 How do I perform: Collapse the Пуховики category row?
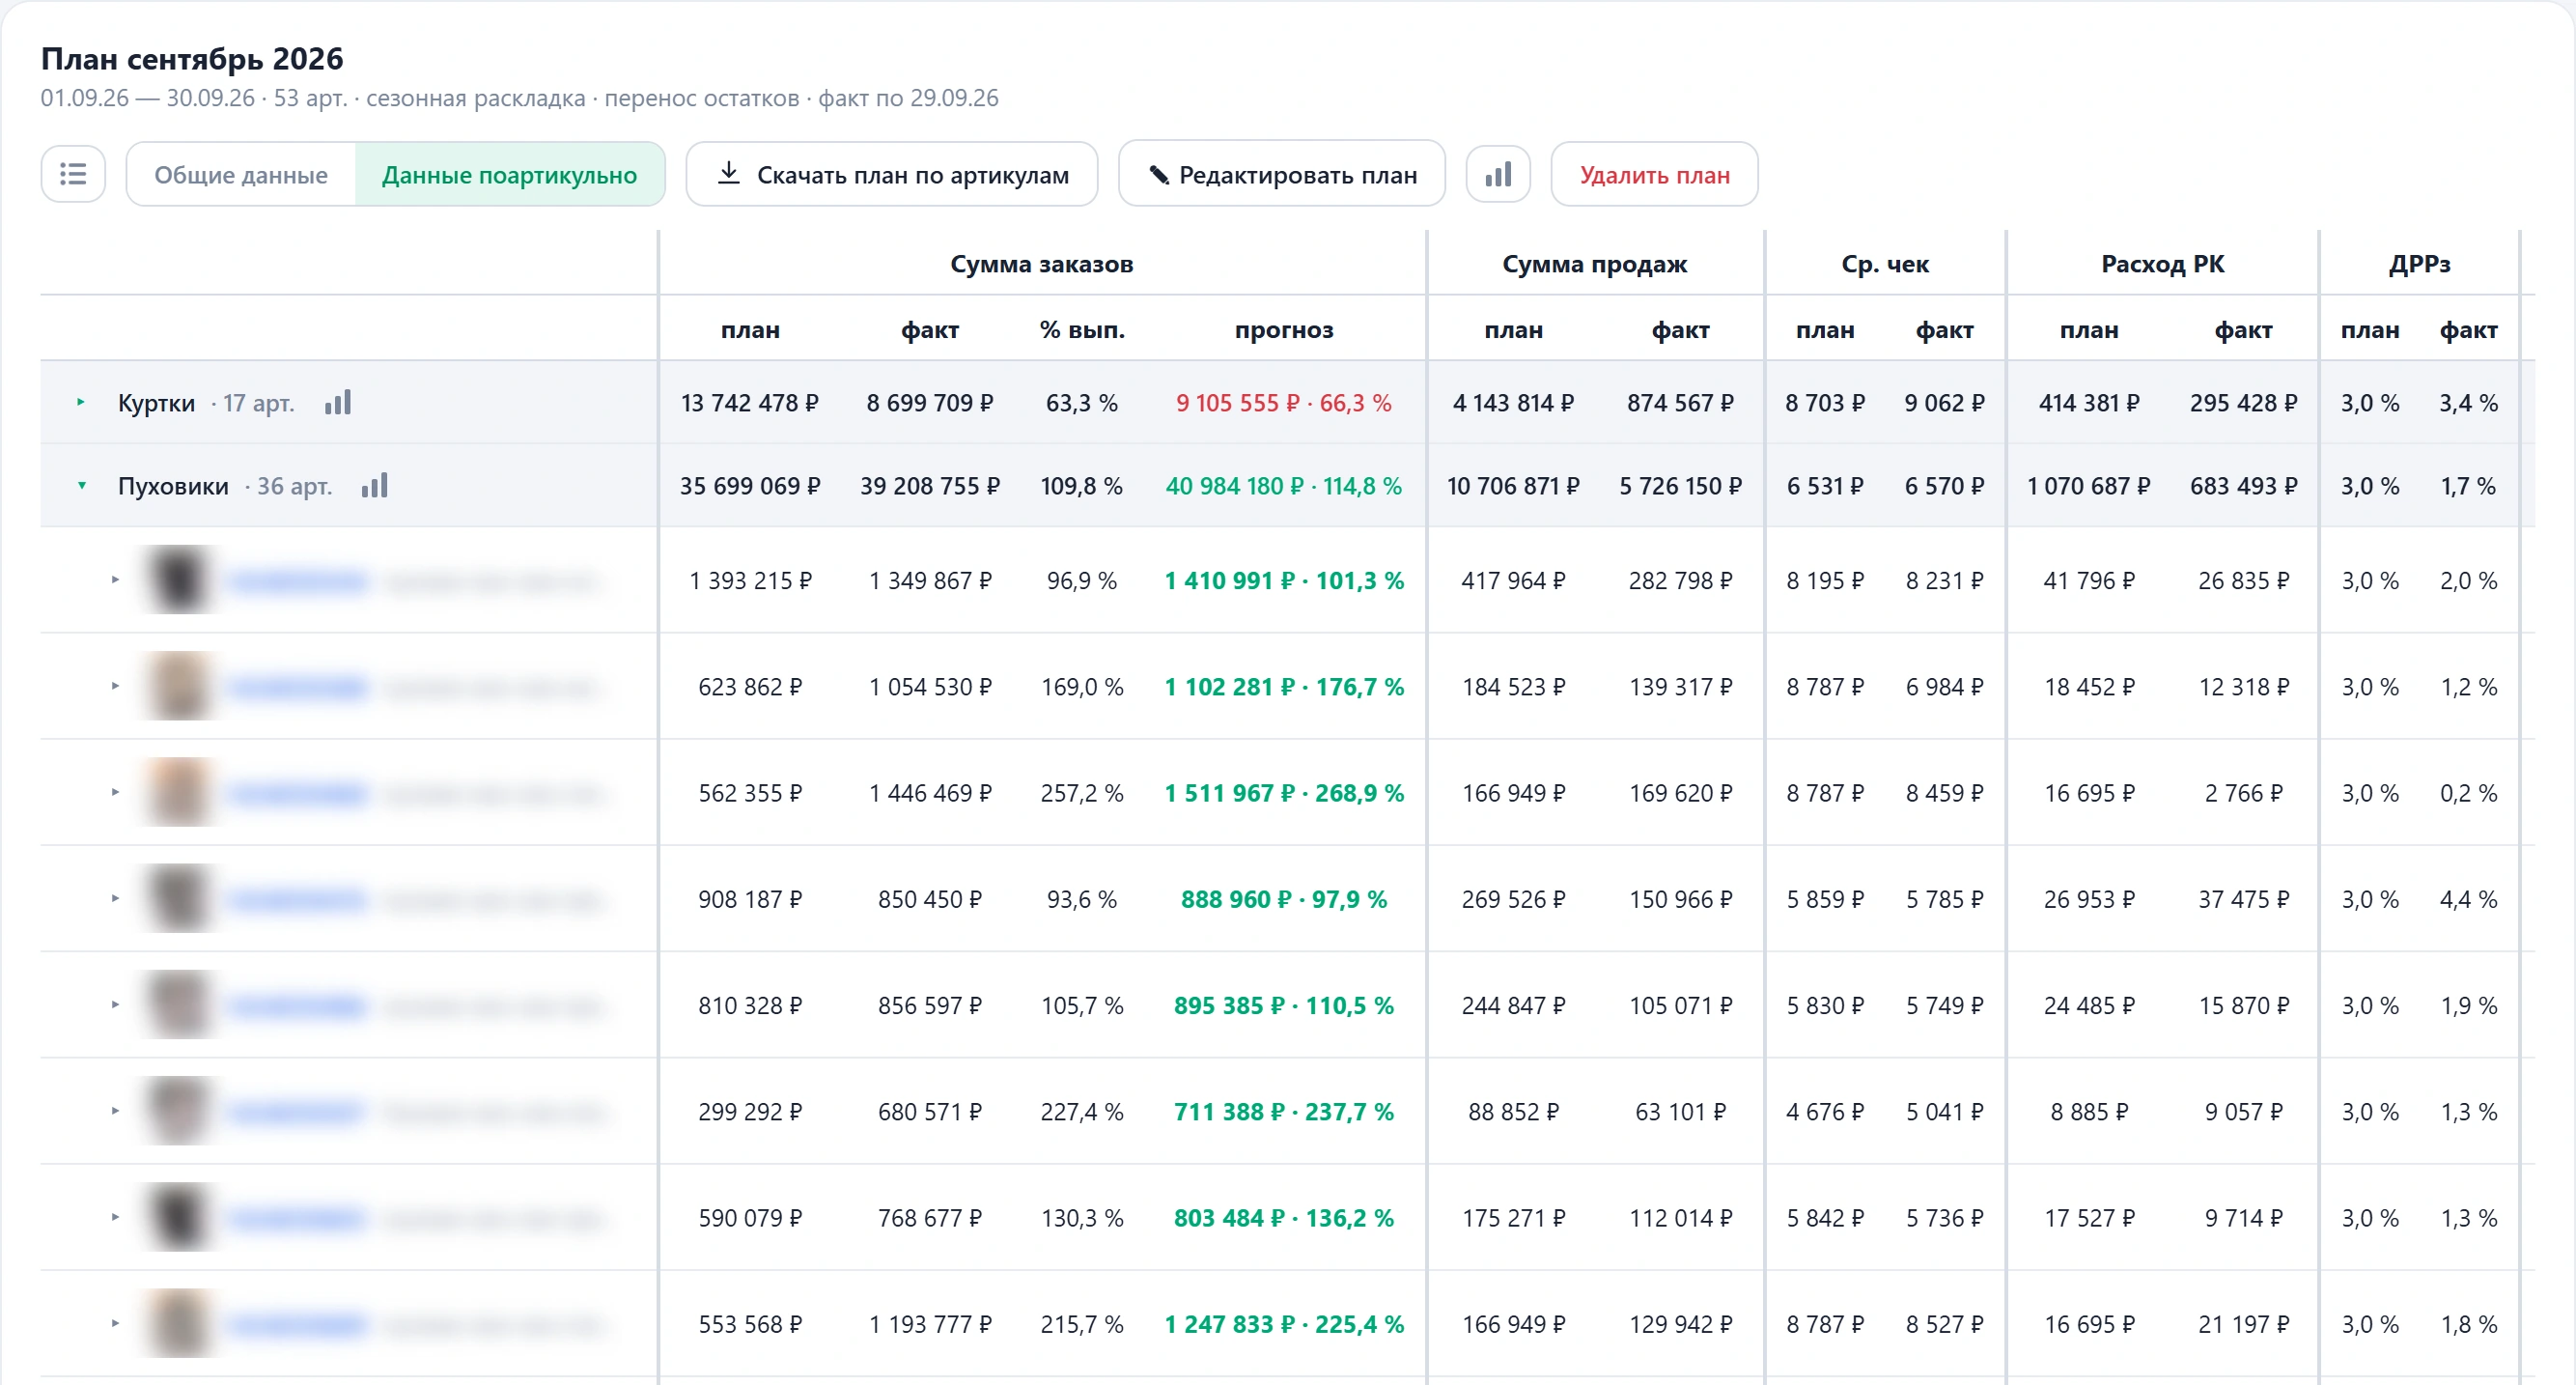coord(81,485)
